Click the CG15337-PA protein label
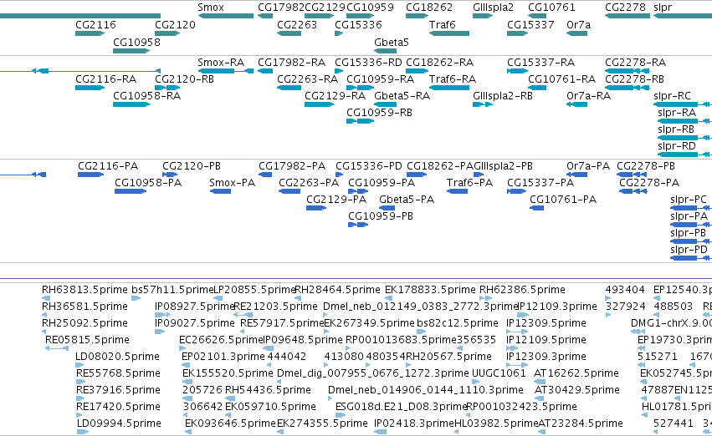This screenshot has height=436, width=712. tap(540, 183)
